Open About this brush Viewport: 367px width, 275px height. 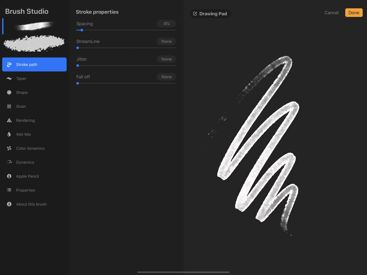[9, 204]
